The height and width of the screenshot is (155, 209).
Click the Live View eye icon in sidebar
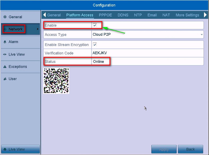coord(5,54)
